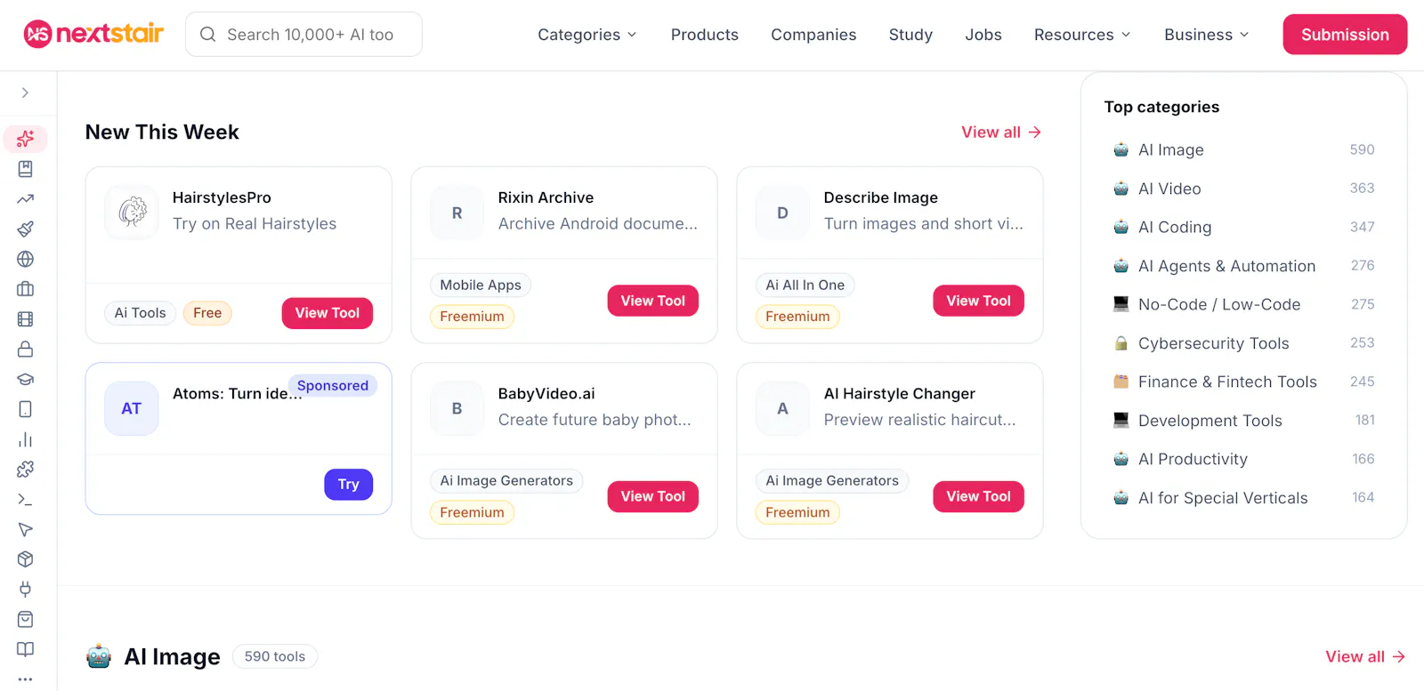Open the open book sidebar icon

tap(26, 649)
